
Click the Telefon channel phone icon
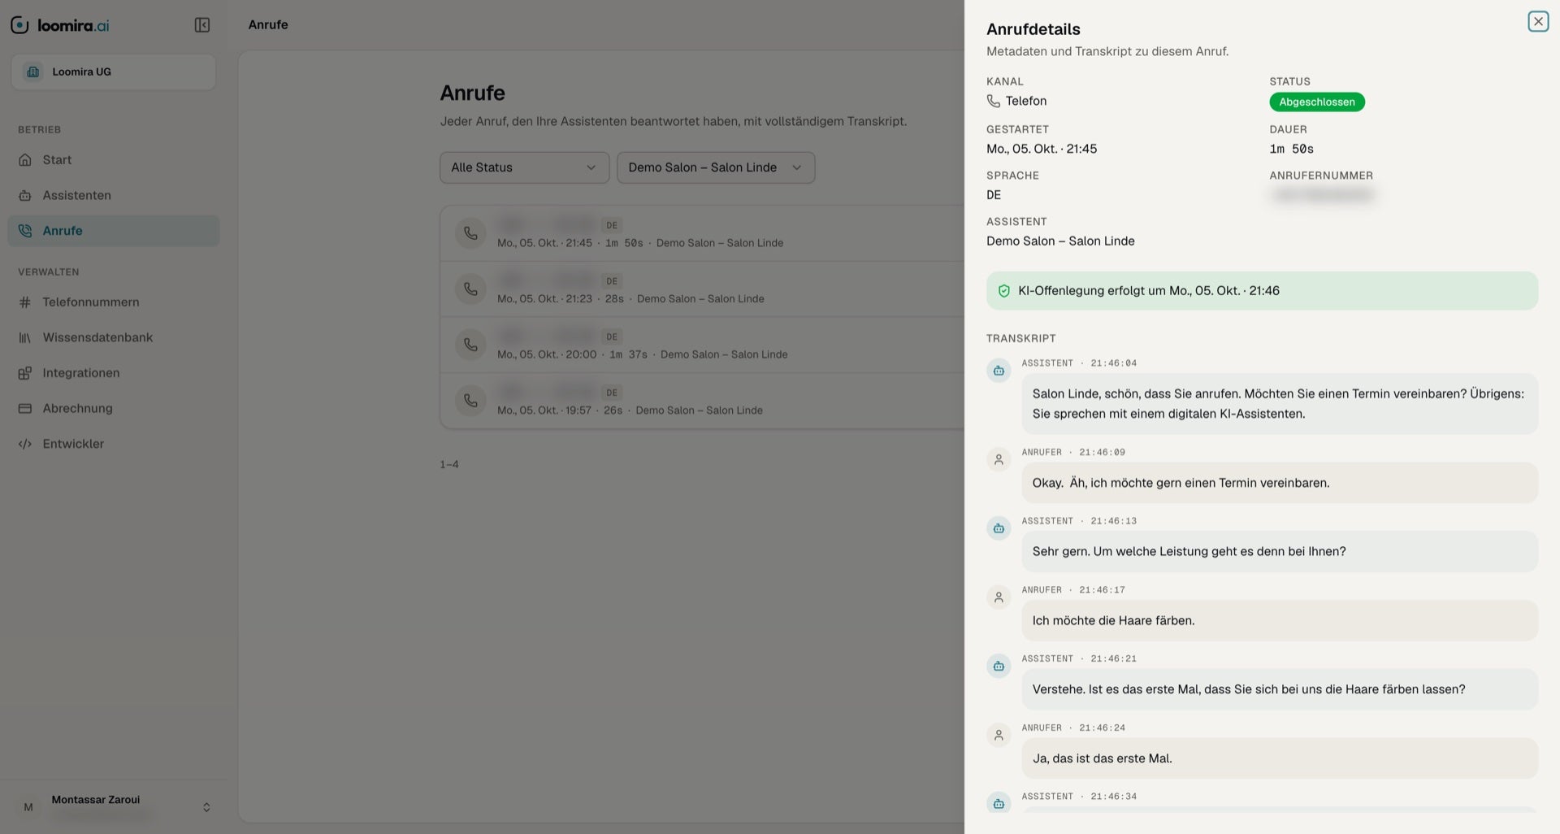994,101
